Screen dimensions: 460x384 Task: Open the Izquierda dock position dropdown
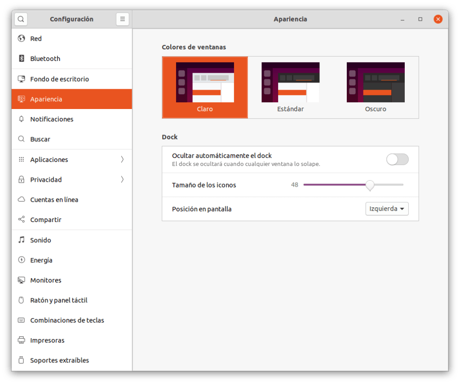(387, 209)
